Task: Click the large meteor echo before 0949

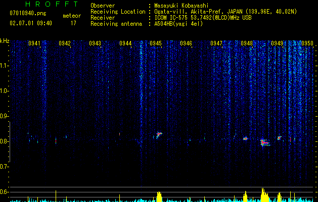Action: [264, 142]
